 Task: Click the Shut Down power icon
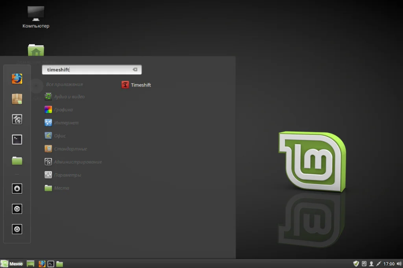click(17, 229)
